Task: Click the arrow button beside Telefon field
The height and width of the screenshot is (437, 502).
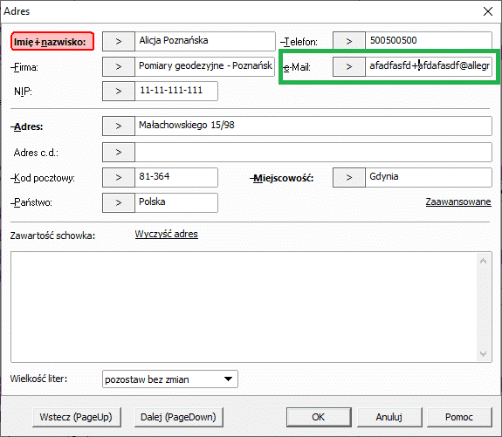Action: click(349, 41)
